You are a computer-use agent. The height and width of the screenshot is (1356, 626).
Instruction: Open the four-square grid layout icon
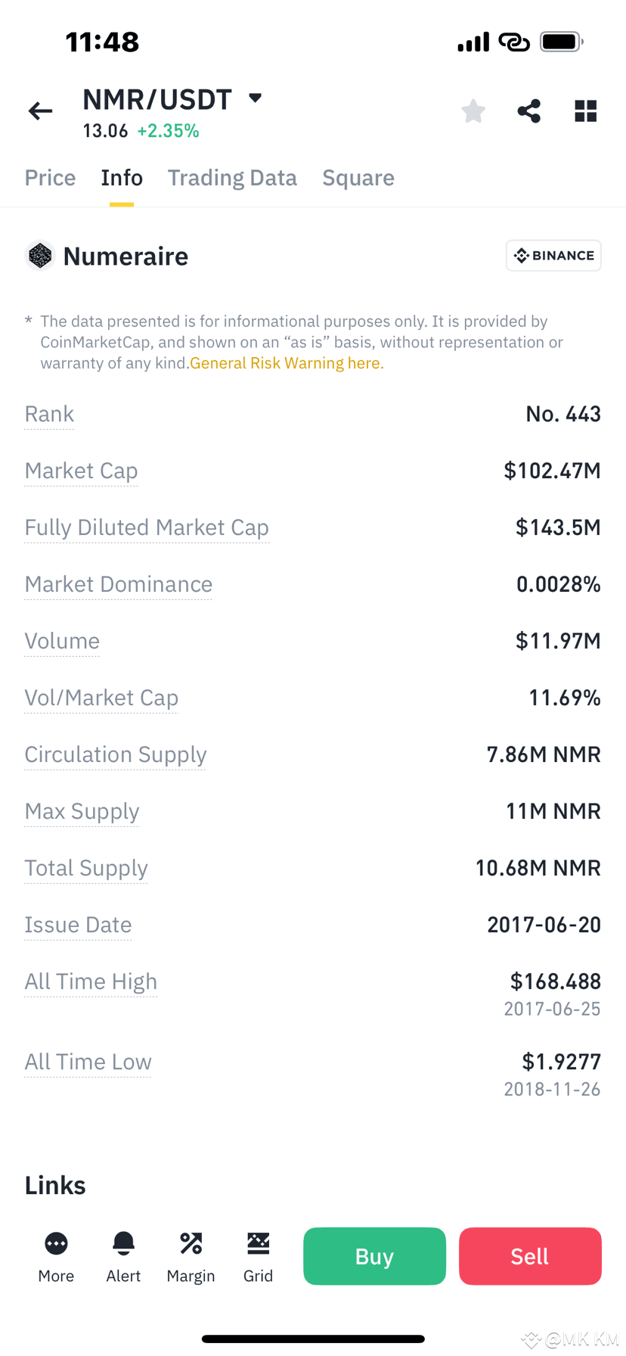tap(586, 111)
